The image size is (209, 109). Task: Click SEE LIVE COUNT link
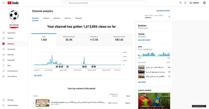pyautogui.click(x=144, y=40)
